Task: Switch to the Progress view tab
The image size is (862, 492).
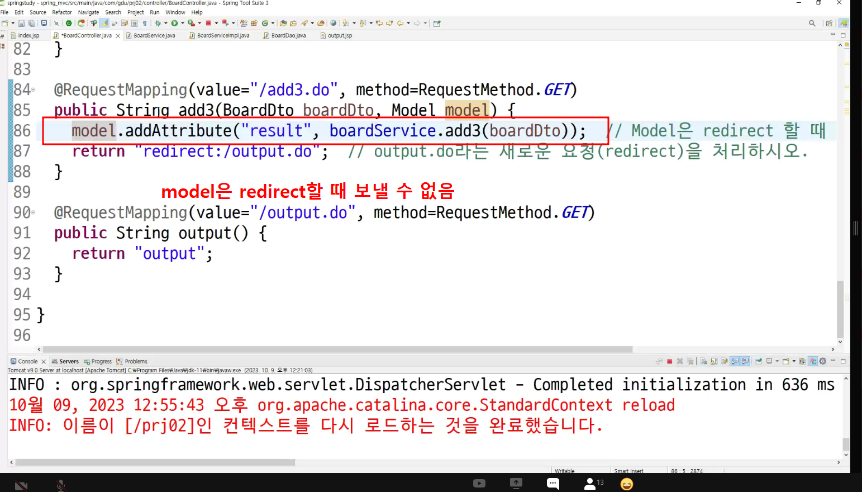Action: tap(98, 361)
